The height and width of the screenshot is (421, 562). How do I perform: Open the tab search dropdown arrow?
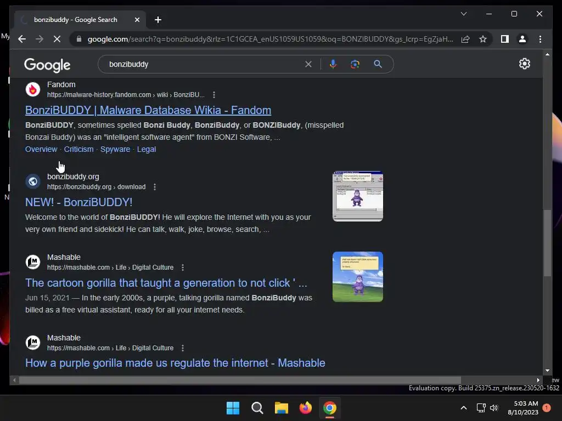[463, 14]
